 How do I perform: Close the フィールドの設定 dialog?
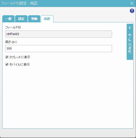(x=132, y=3)
